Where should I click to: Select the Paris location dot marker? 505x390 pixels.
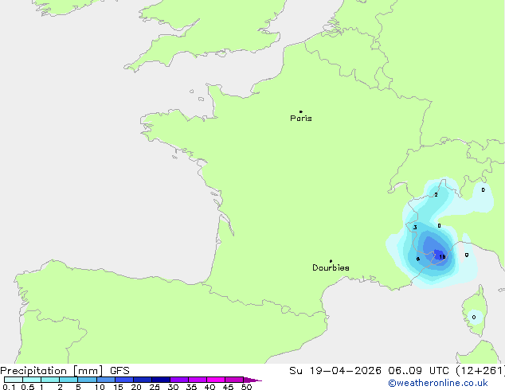301,111
